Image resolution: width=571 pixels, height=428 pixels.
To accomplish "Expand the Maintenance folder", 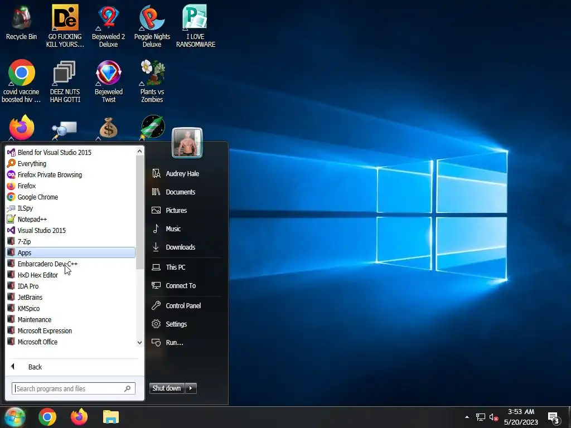I will click(71, 319).
